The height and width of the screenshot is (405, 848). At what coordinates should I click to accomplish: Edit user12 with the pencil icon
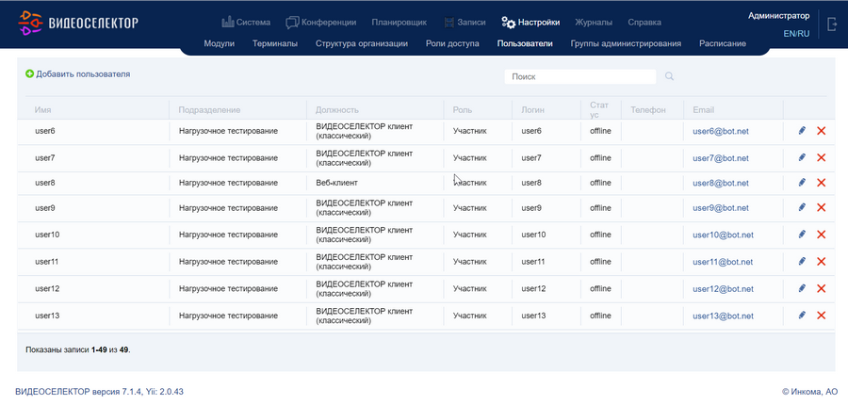point(802,289)
